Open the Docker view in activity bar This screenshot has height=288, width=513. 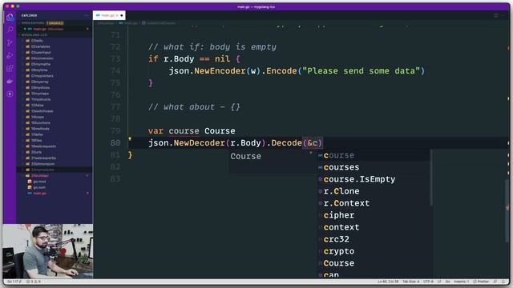click(x=10, y=81)
